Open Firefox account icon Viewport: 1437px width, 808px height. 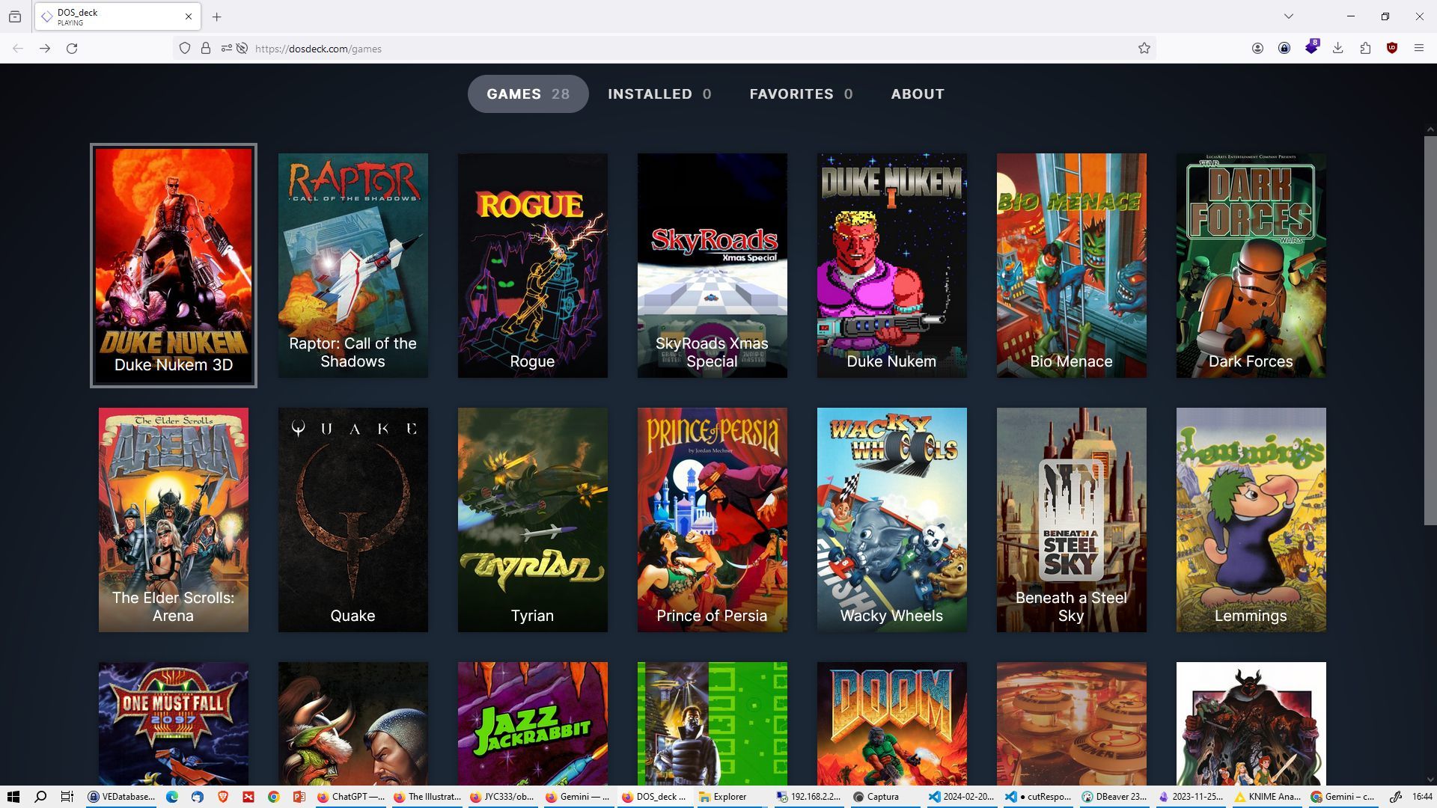click(1257, 48)
